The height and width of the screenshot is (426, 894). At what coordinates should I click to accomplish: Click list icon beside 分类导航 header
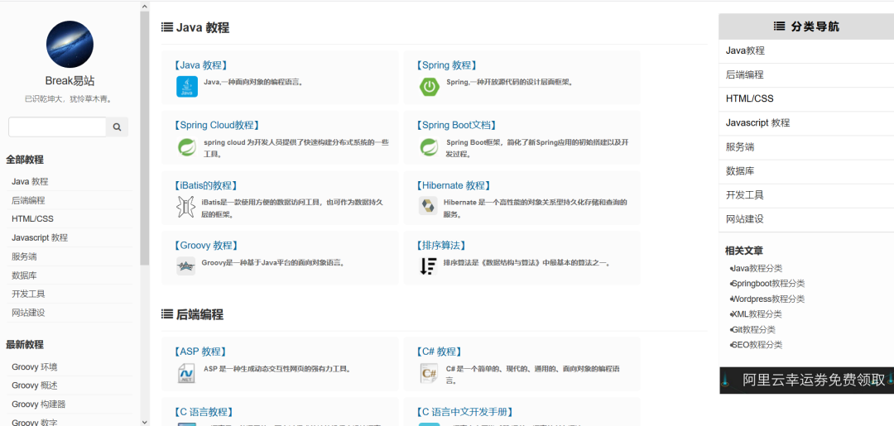780,26
